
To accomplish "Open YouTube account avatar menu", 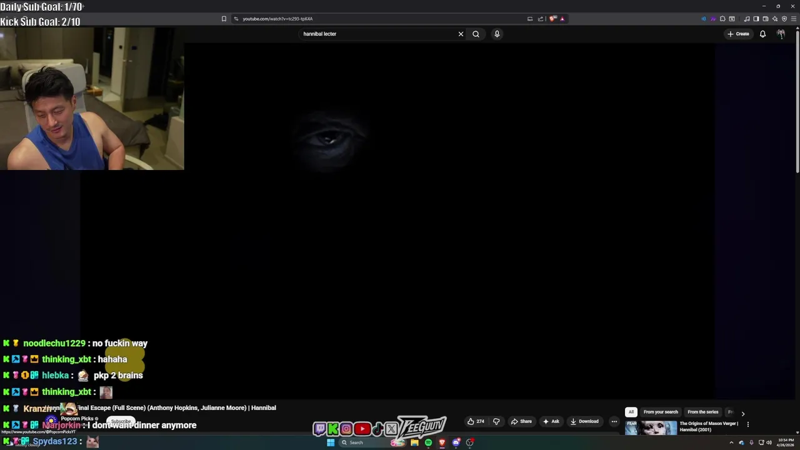I will (781, 34).
